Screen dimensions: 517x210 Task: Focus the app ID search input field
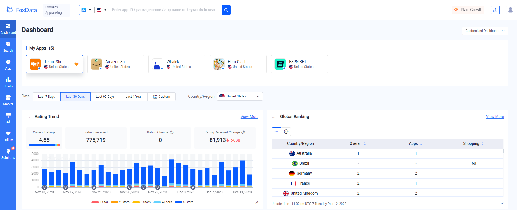click(x=165, y=10)
